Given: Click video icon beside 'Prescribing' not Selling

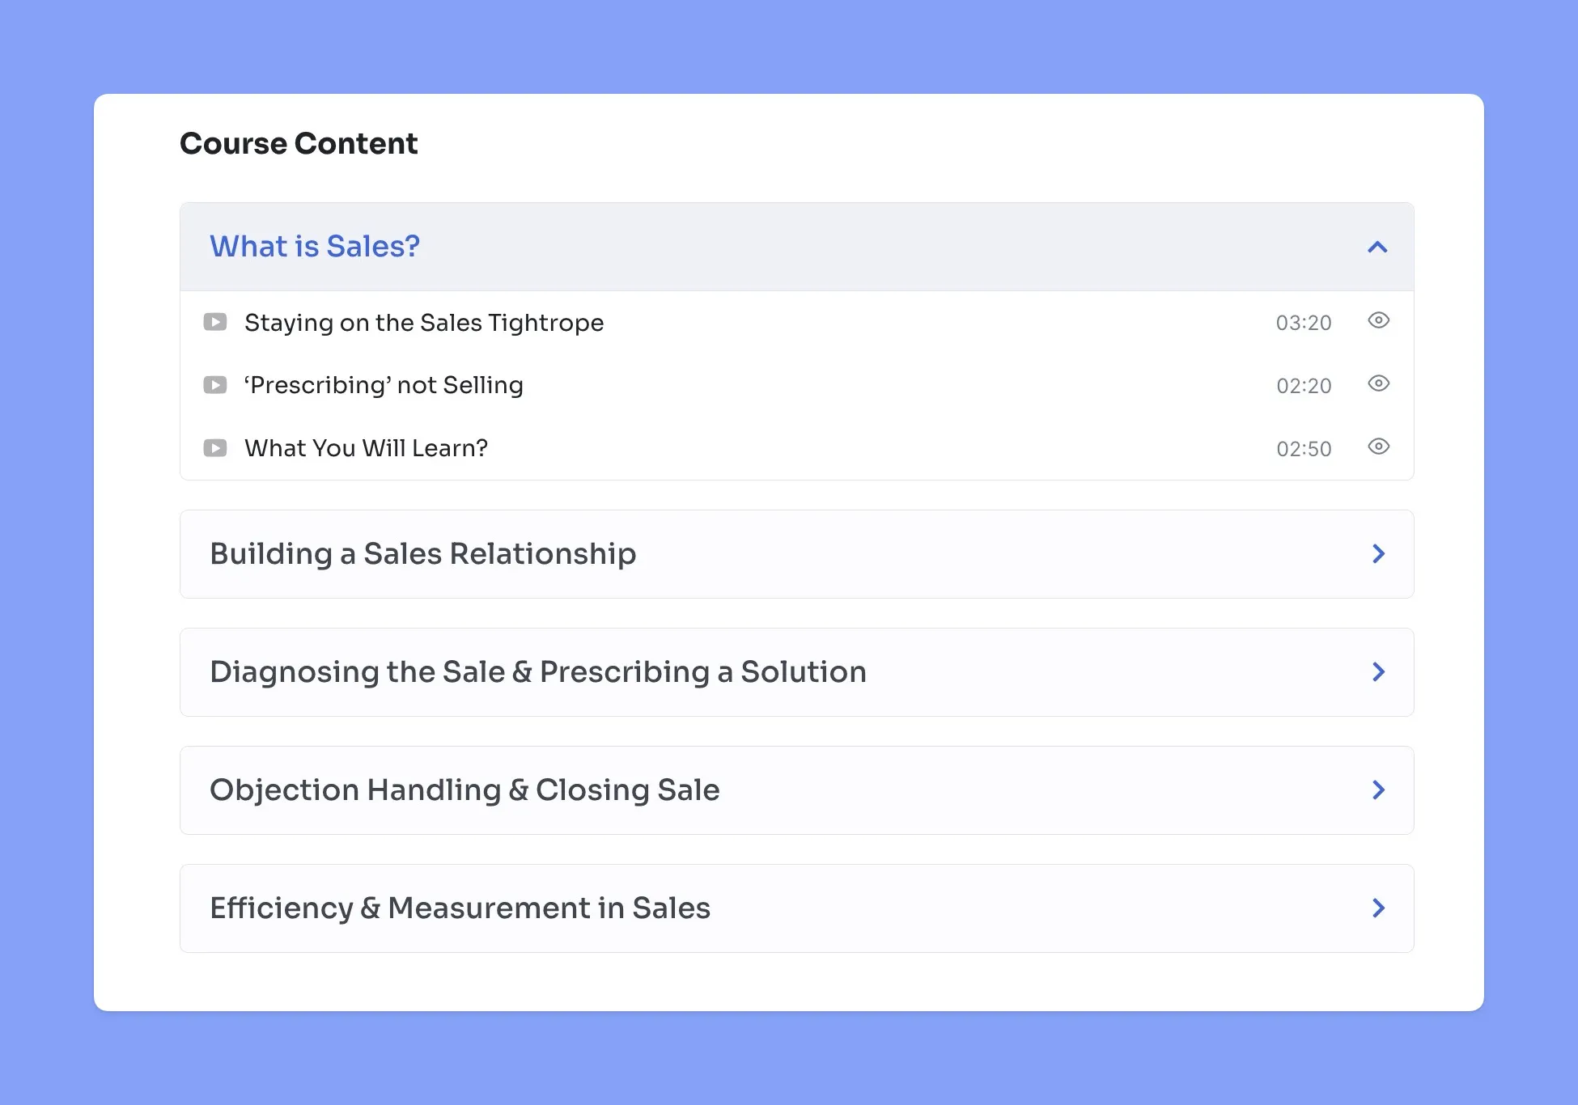Looking at the screenshot, I should tap(215, 385).
